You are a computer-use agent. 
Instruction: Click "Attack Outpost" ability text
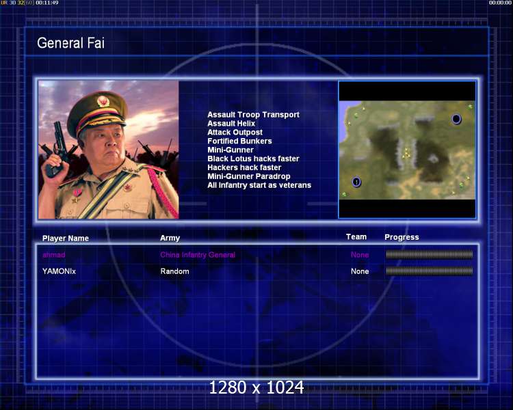tap(235, 133)
